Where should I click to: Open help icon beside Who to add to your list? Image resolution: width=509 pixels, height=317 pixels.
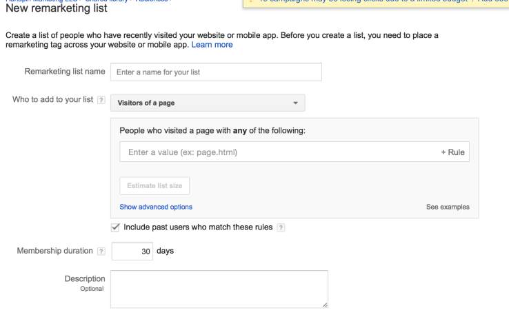[x=101, y=100]
